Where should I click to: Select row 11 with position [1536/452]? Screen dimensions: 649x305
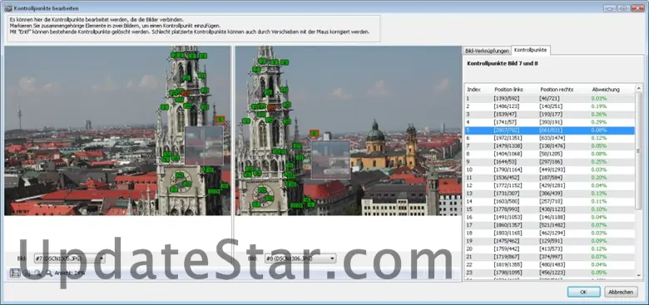click(x=550, y=178)
